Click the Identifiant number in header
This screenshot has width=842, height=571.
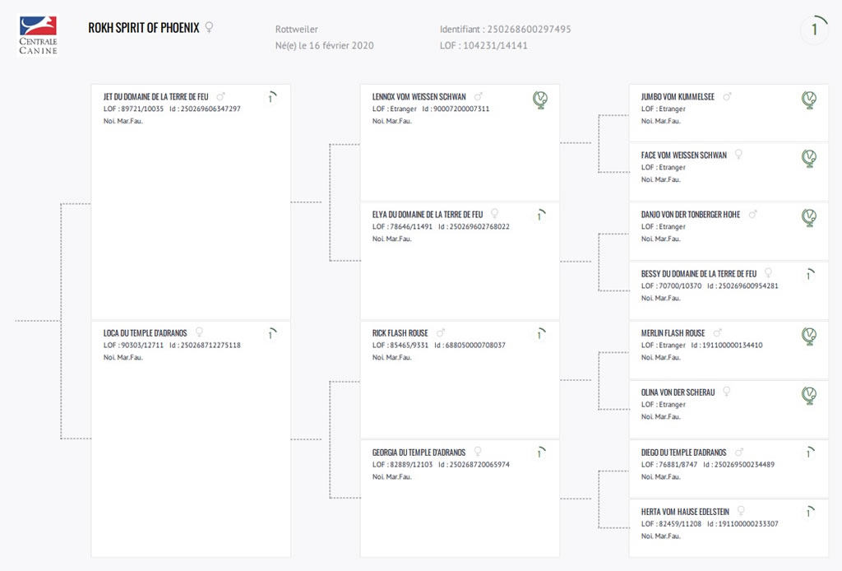(x=529, y=29)
